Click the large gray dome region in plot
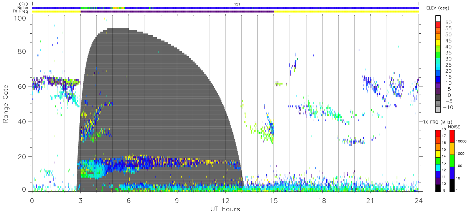 tap(161, 96)
